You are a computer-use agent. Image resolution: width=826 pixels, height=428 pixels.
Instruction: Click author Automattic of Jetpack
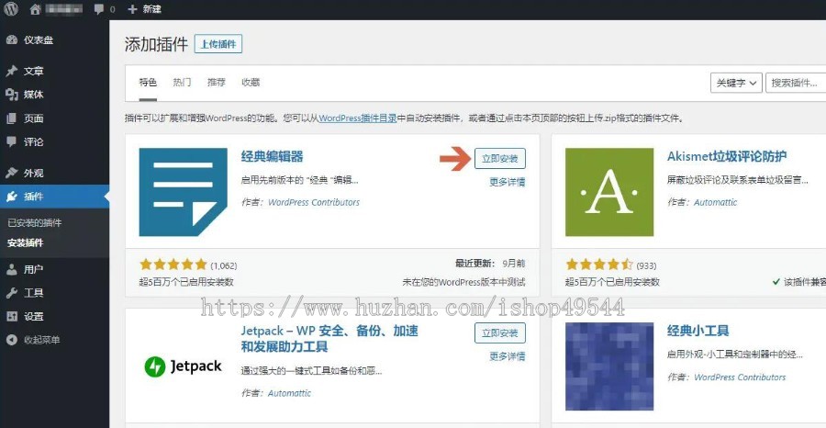coord(289,393)
